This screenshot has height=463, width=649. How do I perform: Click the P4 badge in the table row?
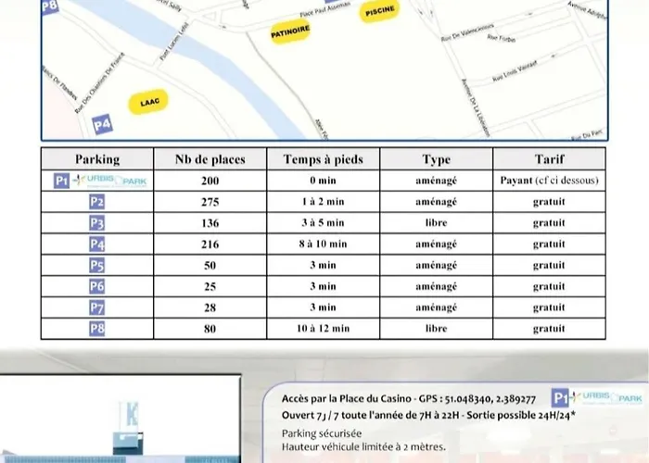[96, 244]
